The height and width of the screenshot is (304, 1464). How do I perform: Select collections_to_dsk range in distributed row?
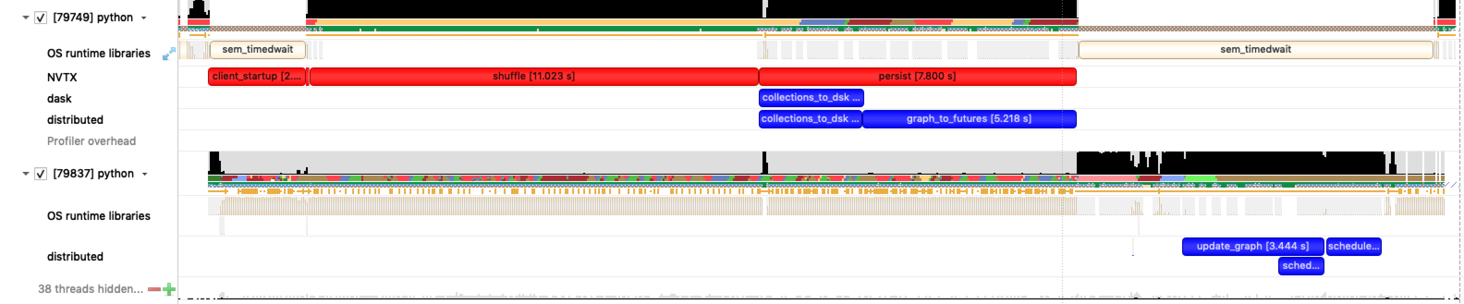click(811, 119)
